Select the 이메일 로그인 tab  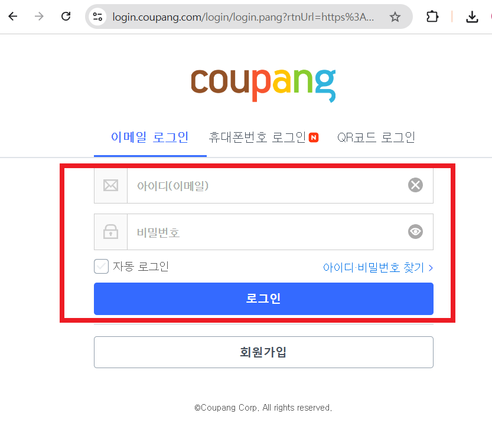point(150,137)
